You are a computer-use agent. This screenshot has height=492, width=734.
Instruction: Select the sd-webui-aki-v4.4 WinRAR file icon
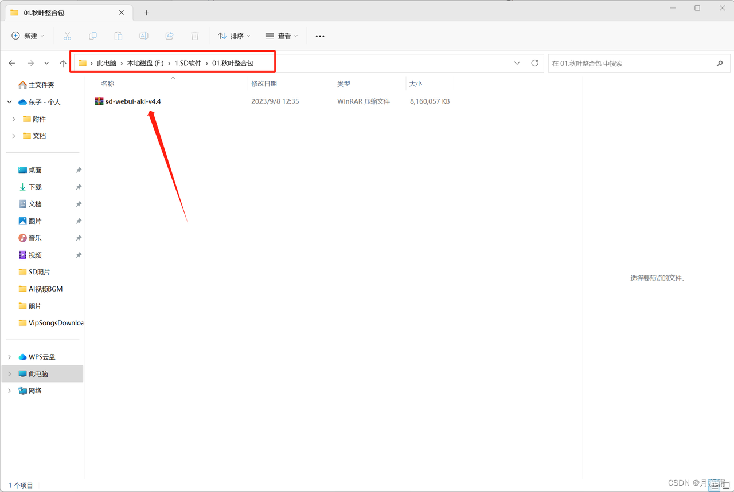pos(99,101)
